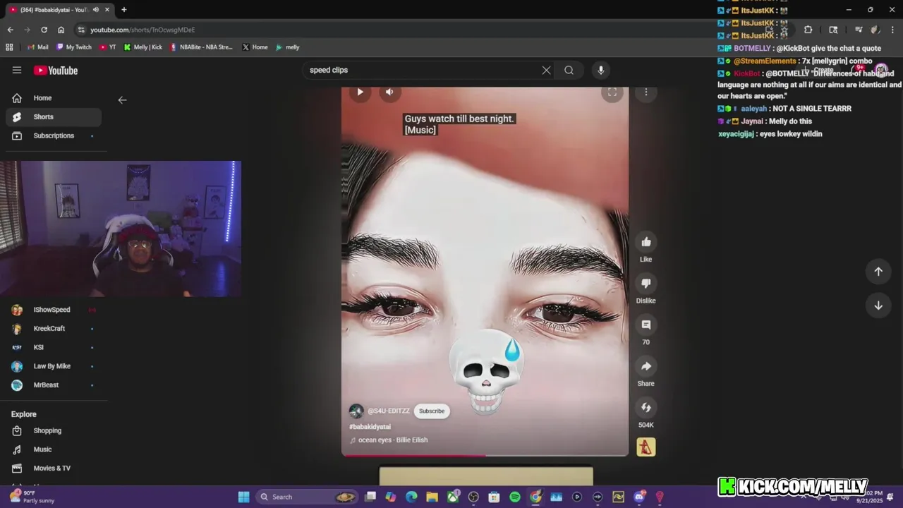Open File Explorer from the taskbar
The image size is (903, 508).
432,497
